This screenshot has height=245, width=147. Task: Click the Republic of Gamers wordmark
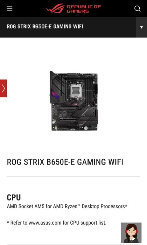(84, 9)
